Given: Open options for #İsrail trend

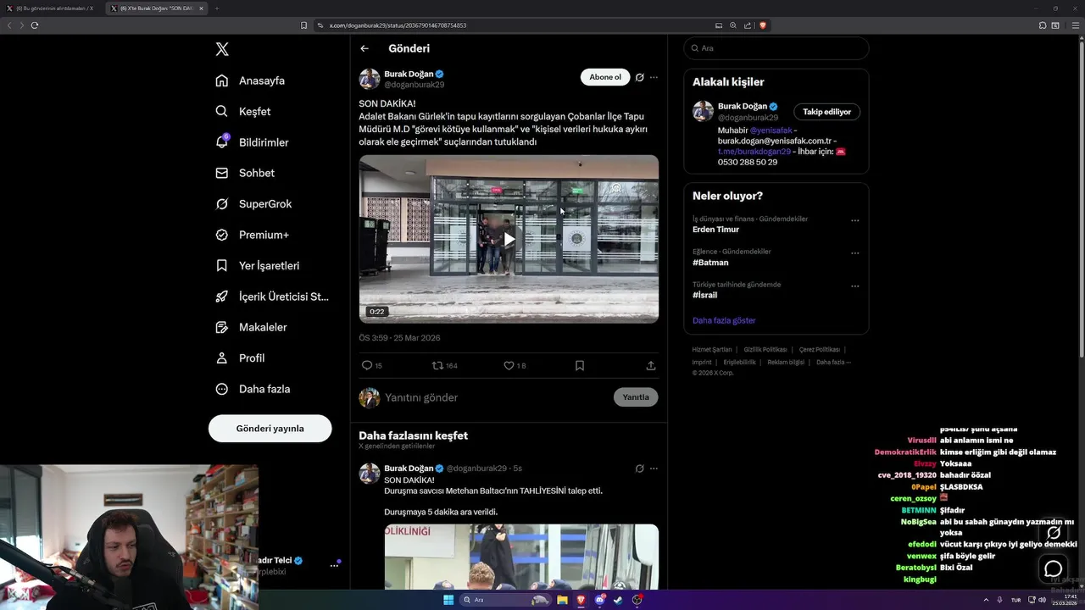Looking at the screenshot, I should click(854, 286).
